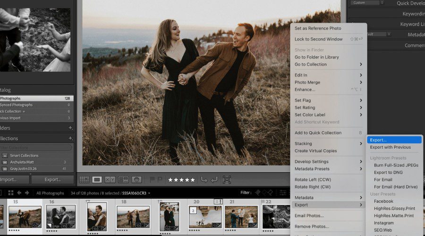The image size is (425, 236).
Task: Choose Set as Reference Photo
Action: tap(329, 28)
